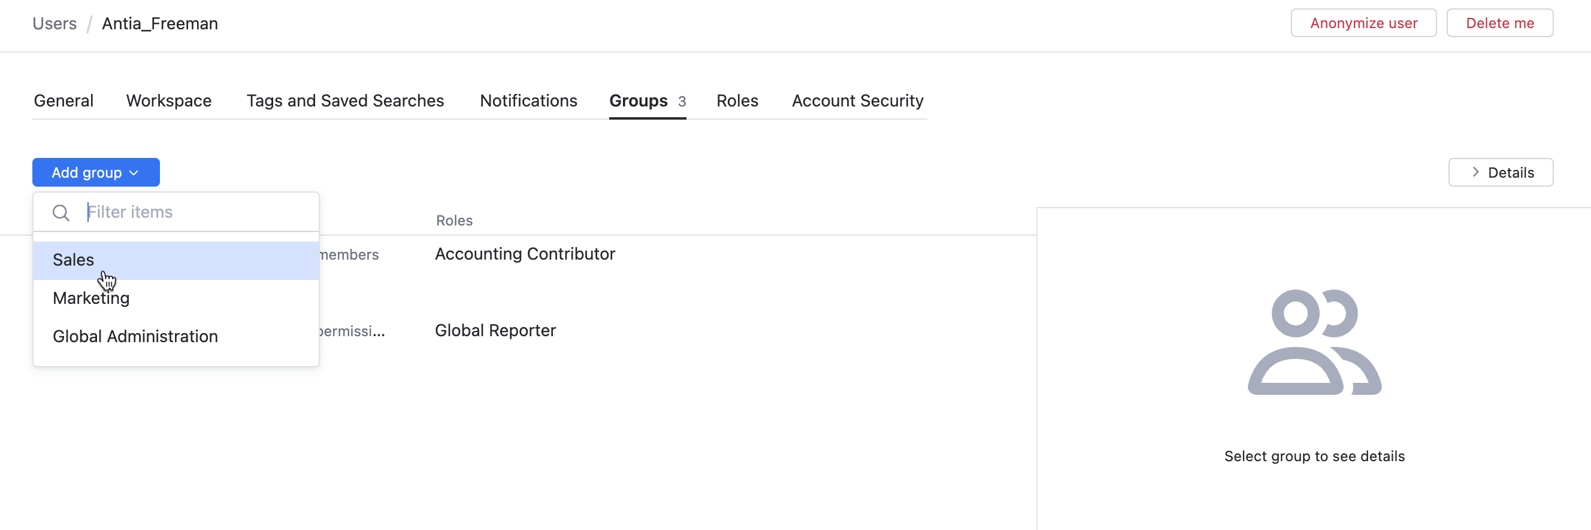The height and width of the screenshot is (530, 1591).
Task: Navigate to Users breadcrumb link
Action: 55,23
